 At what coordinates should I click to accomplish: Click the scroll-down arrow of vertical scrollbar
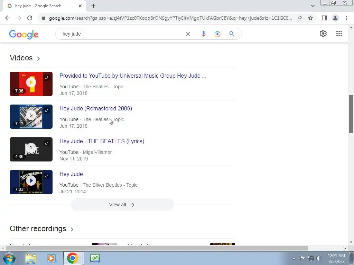point(351,243)
